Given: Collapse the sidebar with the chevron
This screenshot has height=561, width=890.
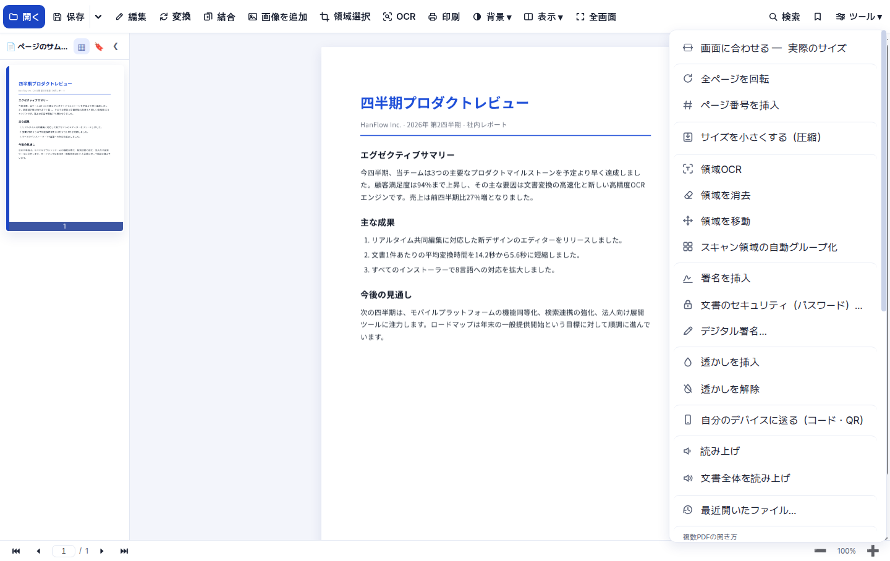Looking at the screenshot, I should tap(116, 46).
